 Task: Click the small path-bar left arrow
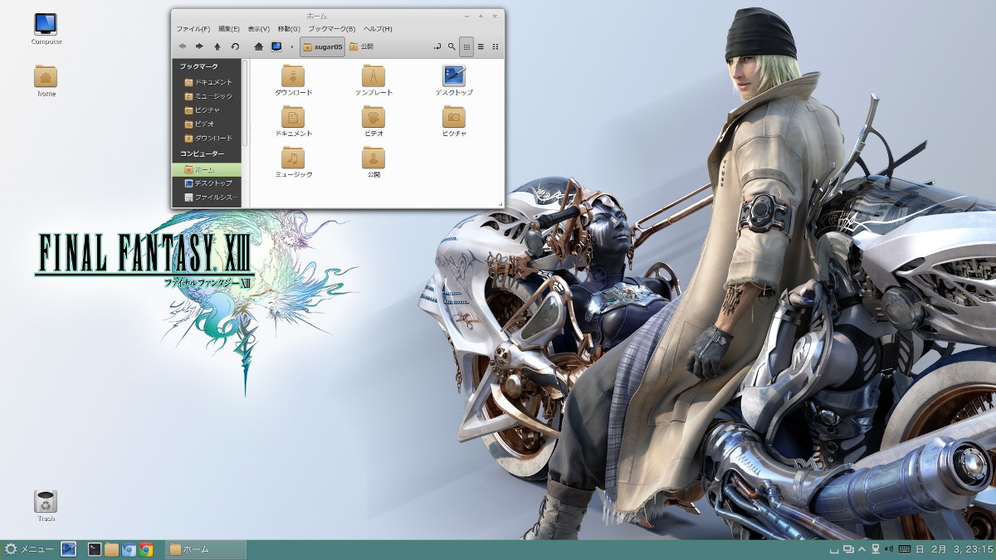click(x=291, y=46)
